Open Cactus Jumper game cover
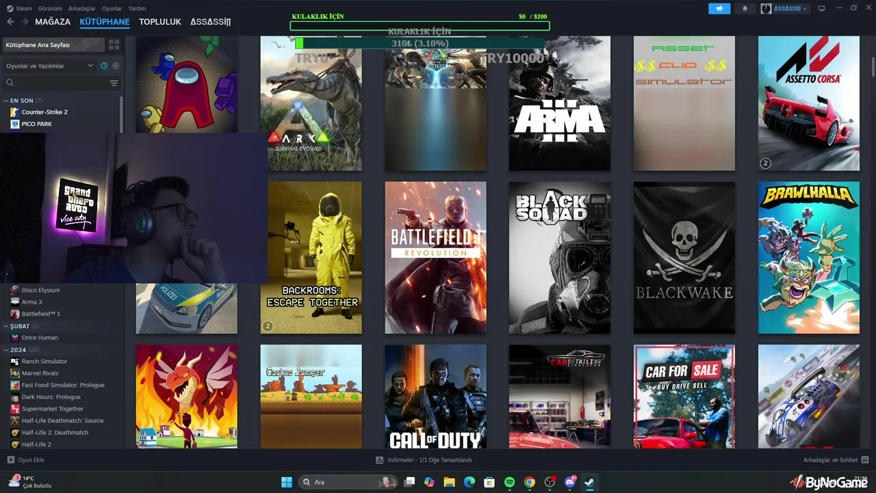876x493 pixels. point(311,396)
